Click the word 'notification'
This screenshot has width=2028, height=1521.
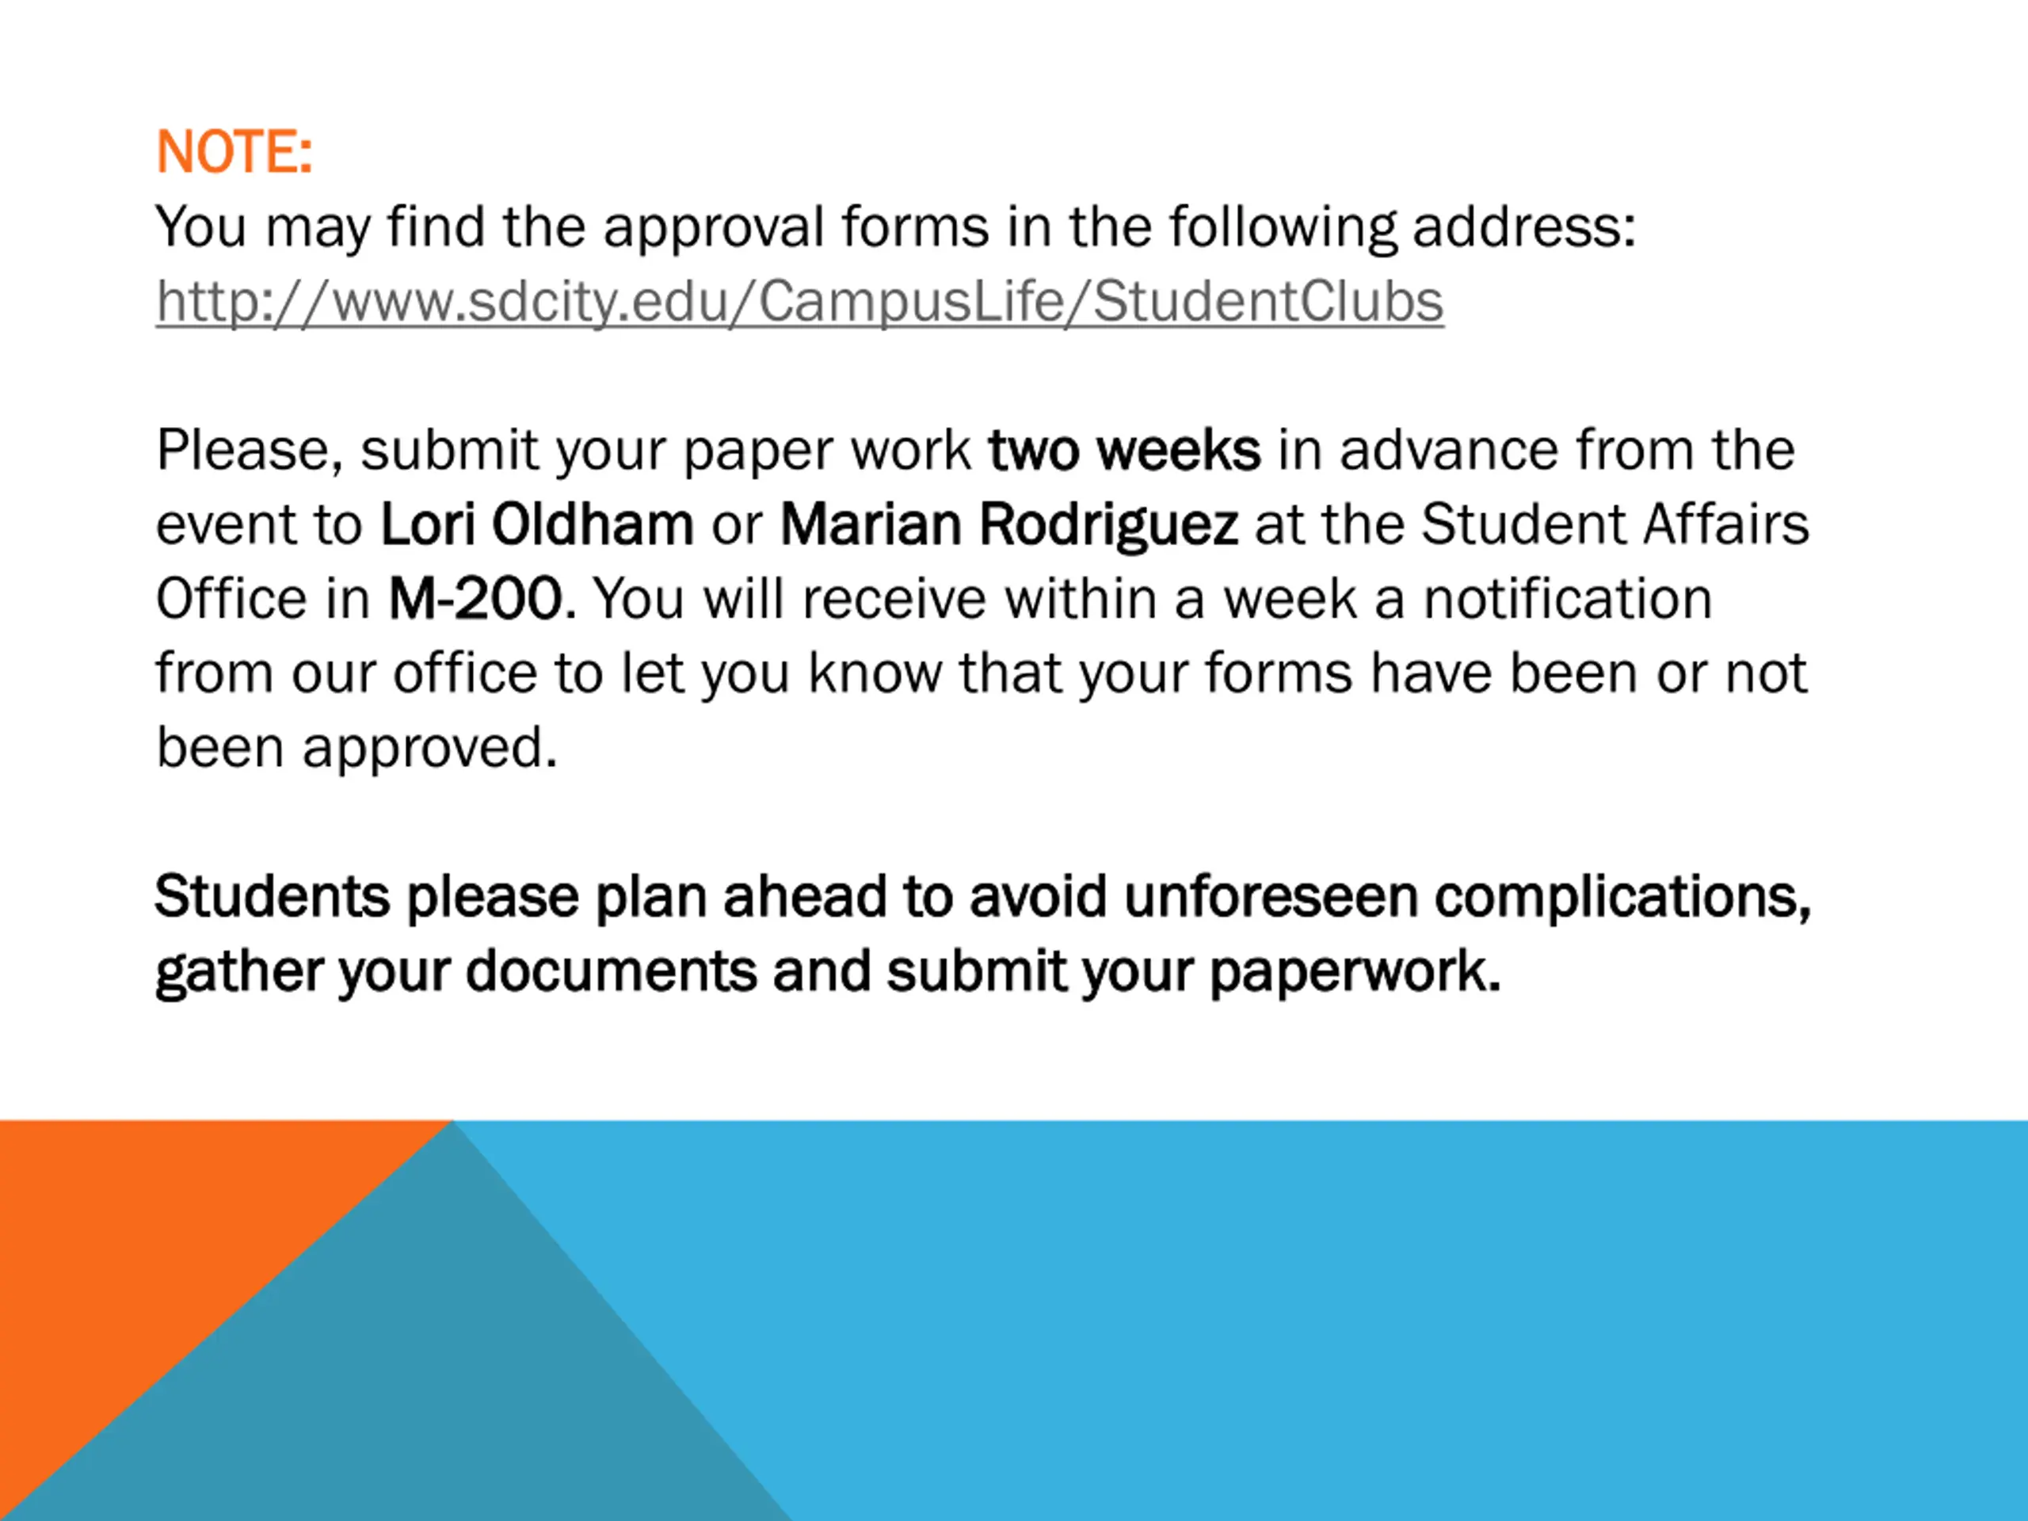(x=1567, y=599)
